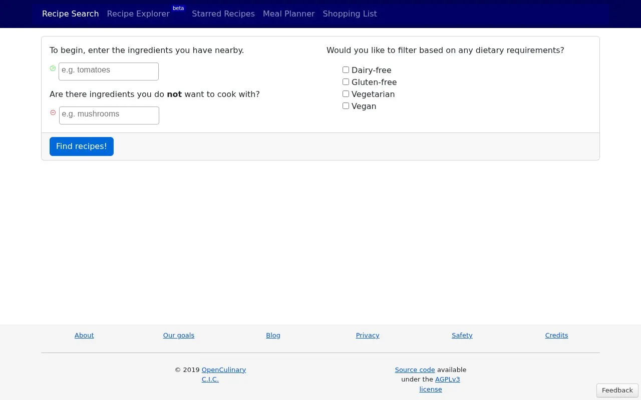The width and height of the screenshot is (641, 400).
Task: Follow the About footer link
Action: tap(84, 335)
